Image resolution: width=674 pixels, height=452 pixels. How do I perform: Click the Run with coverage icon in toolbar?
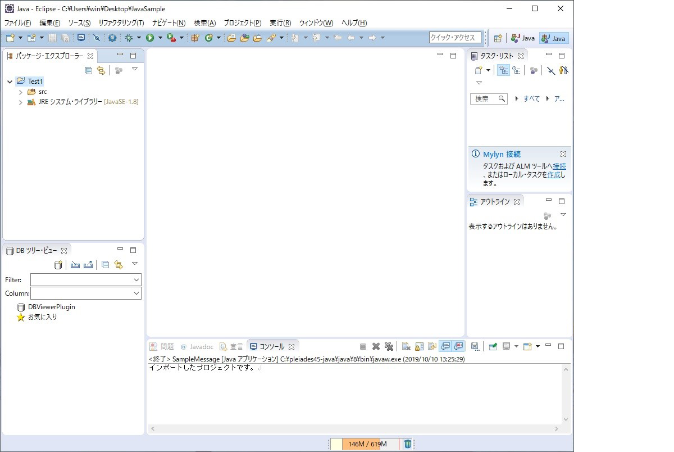click(x=171, y=38)
